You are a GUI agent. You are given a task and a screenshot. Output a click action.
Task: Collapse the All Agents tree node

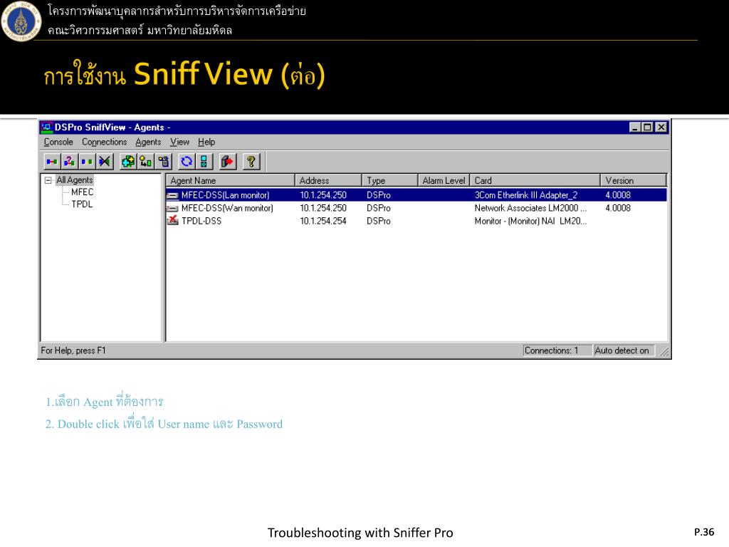[48, 180]
